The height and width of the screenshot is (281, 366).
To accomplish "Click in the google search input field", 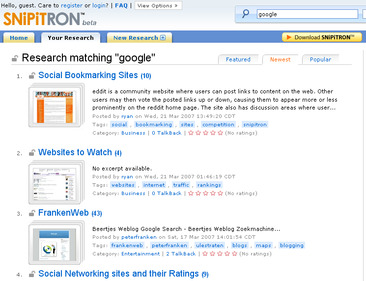I will pyautogui.click(x=307, y=14).
